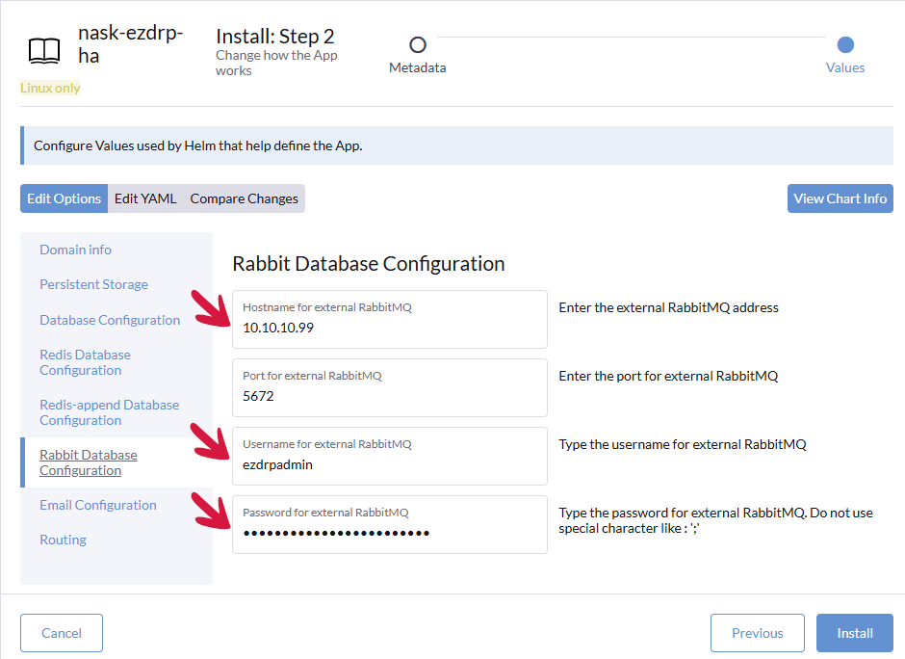
Task: Open Domain info section
Action: point(75,250)
